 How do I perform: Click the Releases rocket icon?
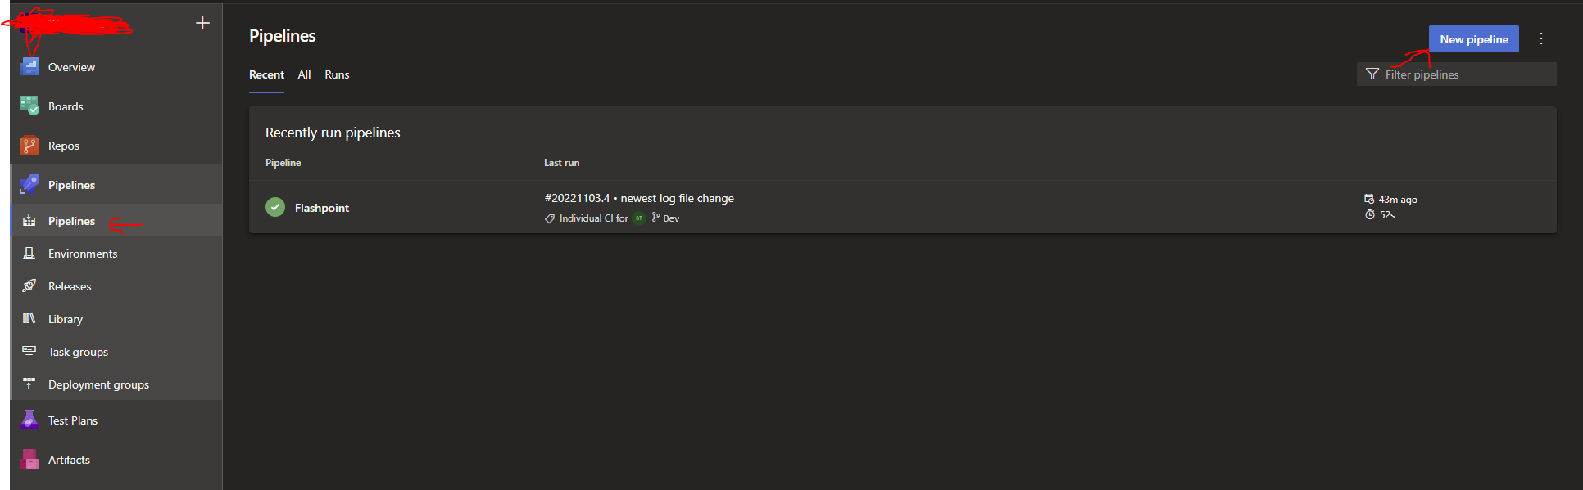(29, 285)
